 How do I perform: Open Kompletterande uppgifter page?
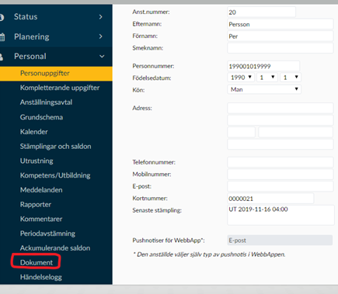click(60, 88)
